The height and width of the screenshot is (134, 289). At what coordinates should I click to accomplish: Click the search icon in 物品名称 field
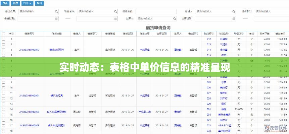(115, 11)
